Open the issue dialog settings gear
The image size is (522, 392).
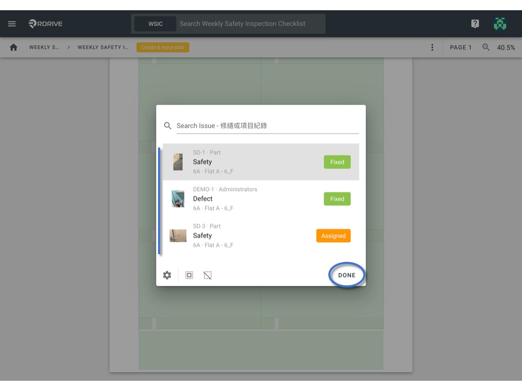167,275
